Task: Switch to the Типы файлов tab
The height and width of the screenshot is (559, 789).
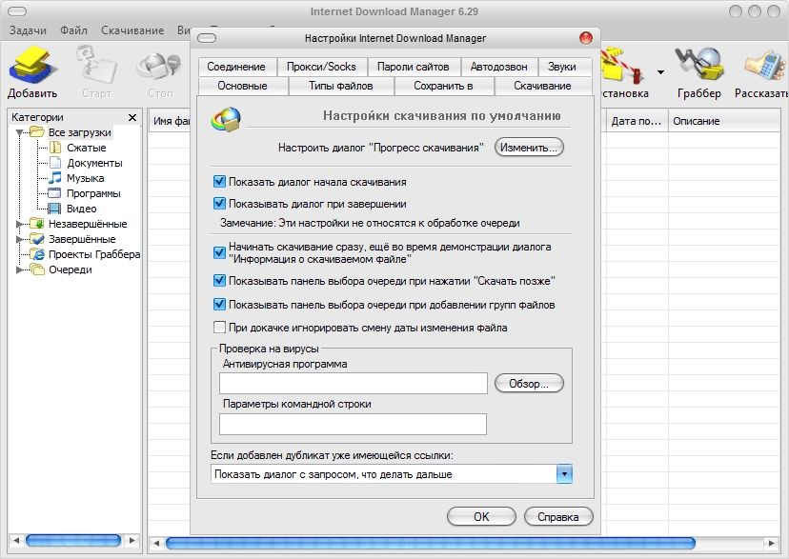Action: [340, 86]
